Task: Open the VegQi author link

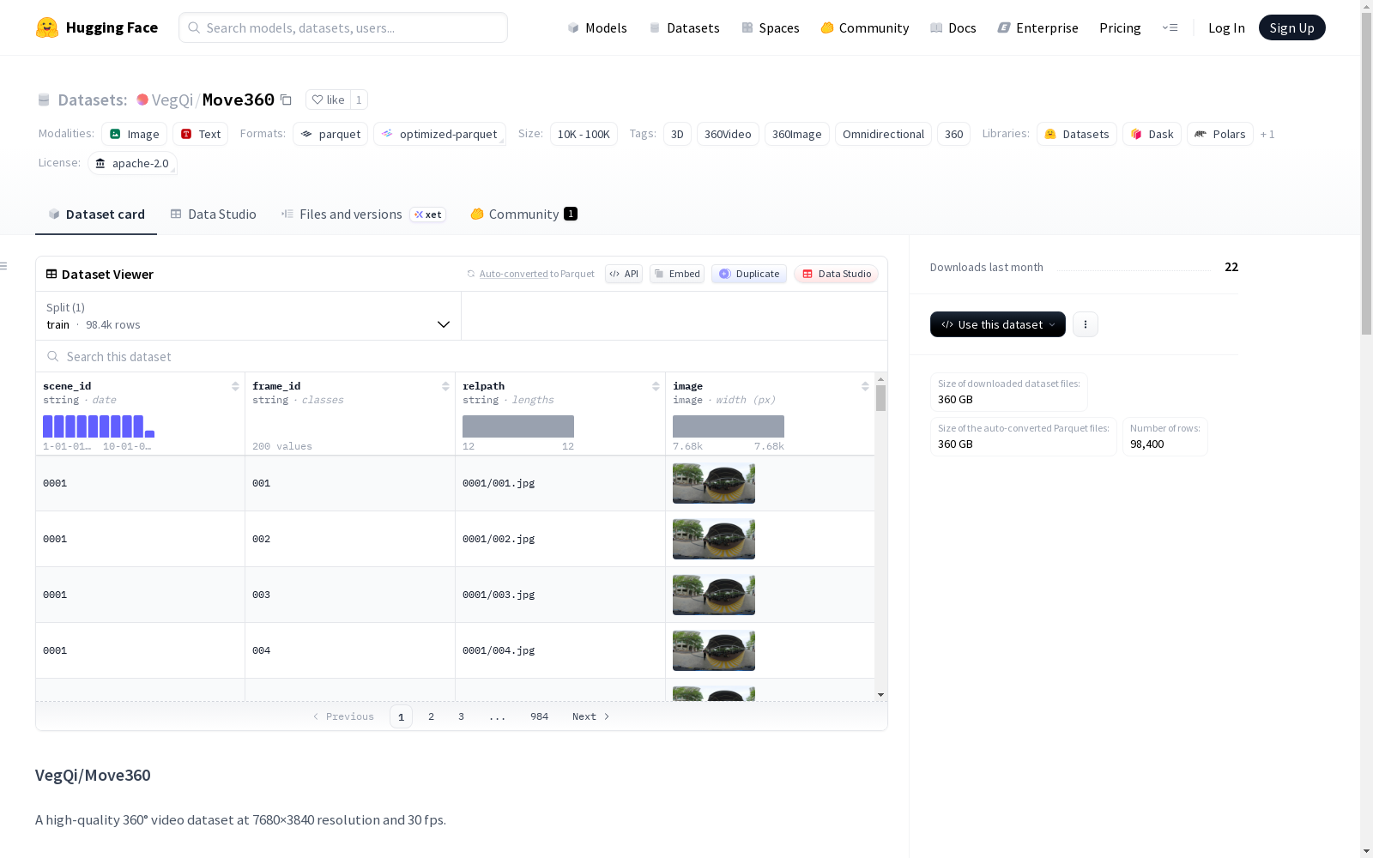Action: coord(172,100)
